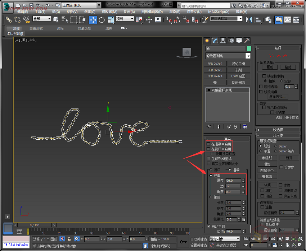The width and height of the screenshot is (306, 251).
Task: Open Select by Name list
Action: pyautogui.click(x=64, y=20)
